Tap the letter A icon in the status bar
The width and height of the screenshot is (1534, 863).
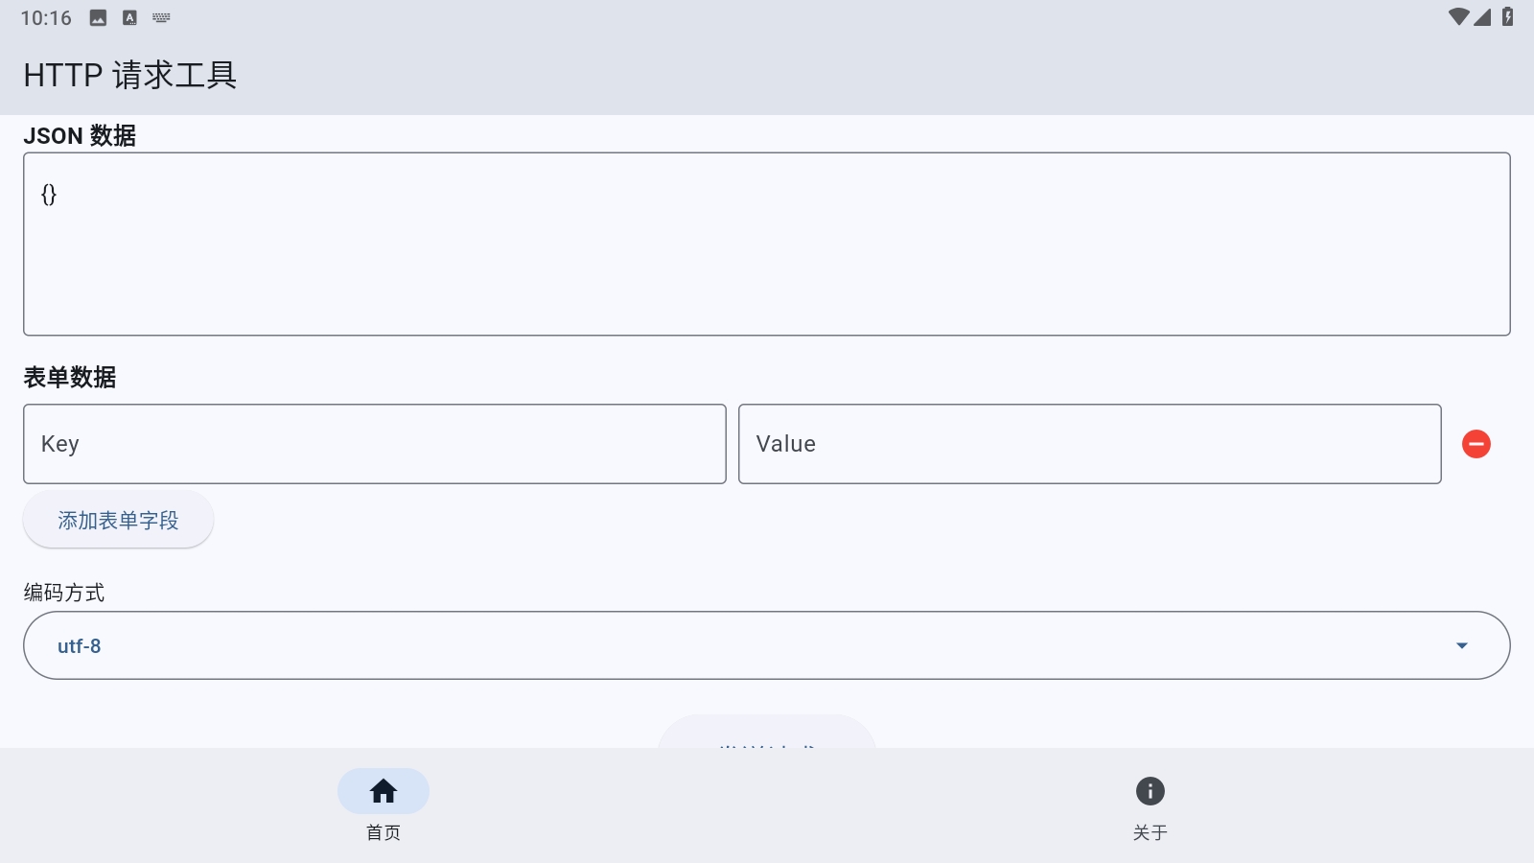tap(129, 18)
